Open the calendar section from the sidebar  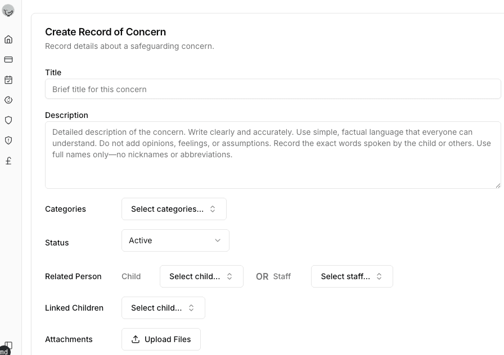8,80
